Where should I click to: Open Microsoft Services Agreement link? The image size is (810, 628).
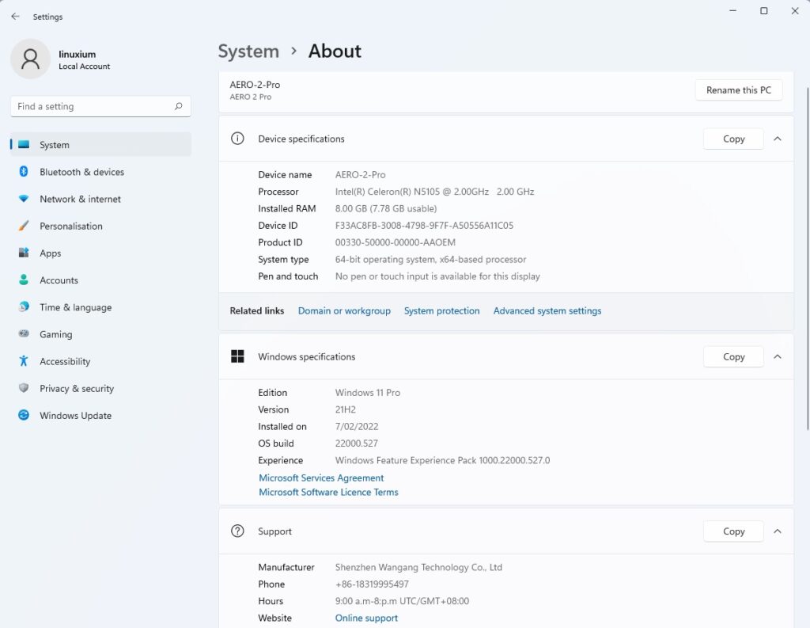click(x=321, y=478)
